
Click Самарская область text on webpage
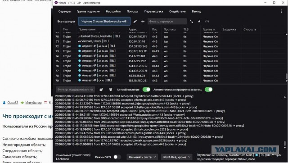[19, 157]
